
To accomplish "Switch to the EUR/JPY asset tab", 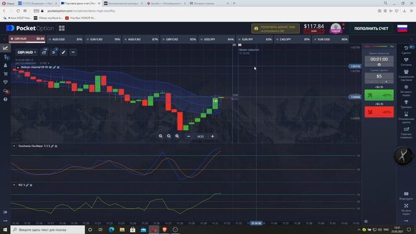I will 255,39.
